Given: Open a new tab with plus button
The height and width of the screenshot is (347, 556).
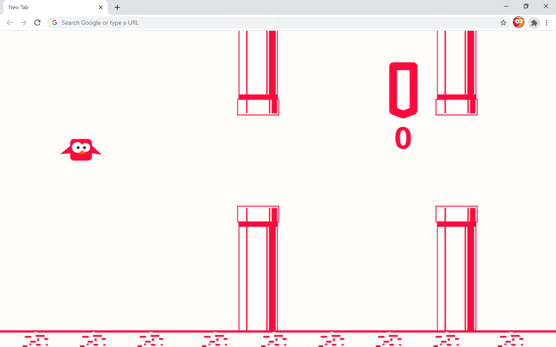Looking at the screenshot, I should (117, 7).
